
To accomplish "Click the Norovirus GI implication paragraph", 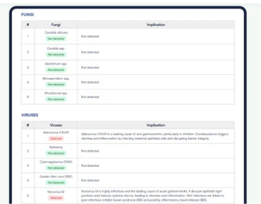I will [153, 196].
